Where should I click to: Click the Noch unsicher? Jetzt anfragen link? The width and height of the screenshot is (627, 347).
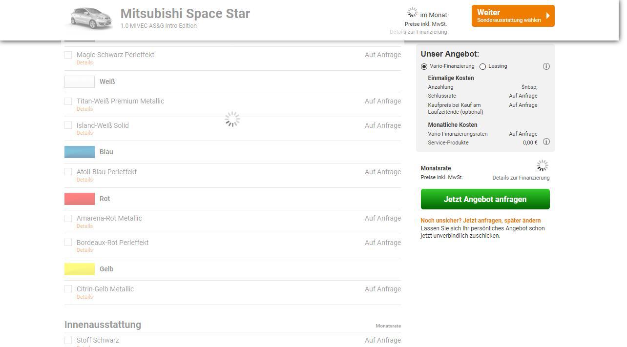481,221
